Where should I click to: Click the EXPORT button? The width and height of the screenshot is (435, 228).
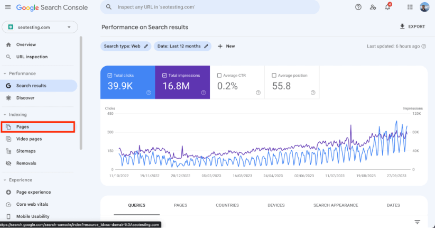pos(412,26)
